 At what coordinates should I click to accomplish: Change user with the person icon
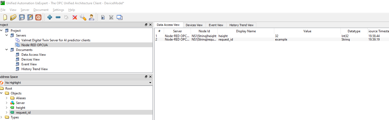pos(91,17)
